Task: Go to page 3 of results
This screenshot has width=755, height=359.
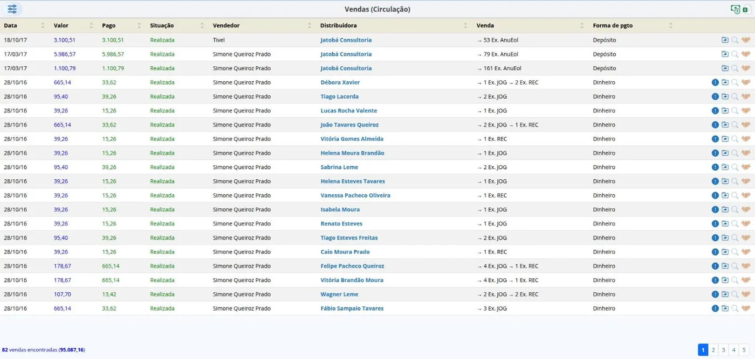Action: tap(724, 350)
